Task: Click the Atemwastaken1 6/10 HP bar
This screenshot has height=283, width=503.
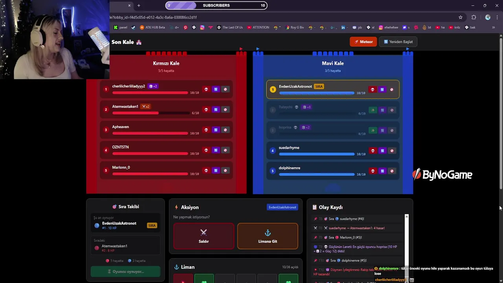Action: coord(150,113)
